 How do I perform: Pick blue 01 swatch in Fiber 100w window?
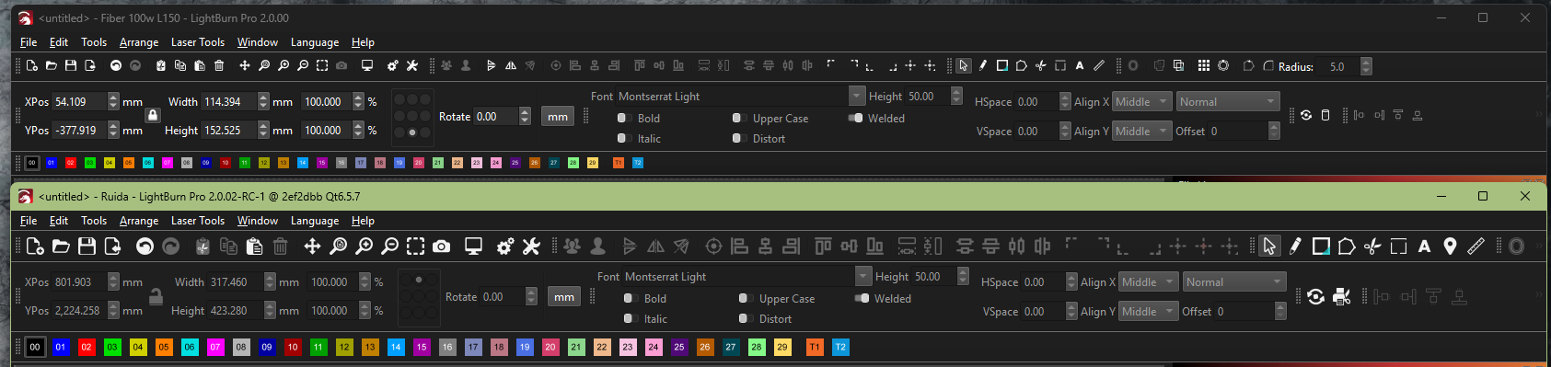click(52, 163)
